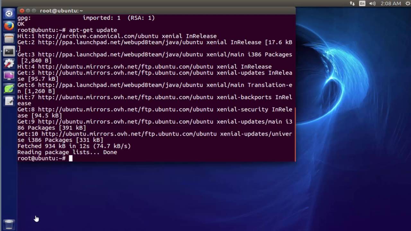Open the text editor notepad icon

pyautogui.click(x=9, y=101)
